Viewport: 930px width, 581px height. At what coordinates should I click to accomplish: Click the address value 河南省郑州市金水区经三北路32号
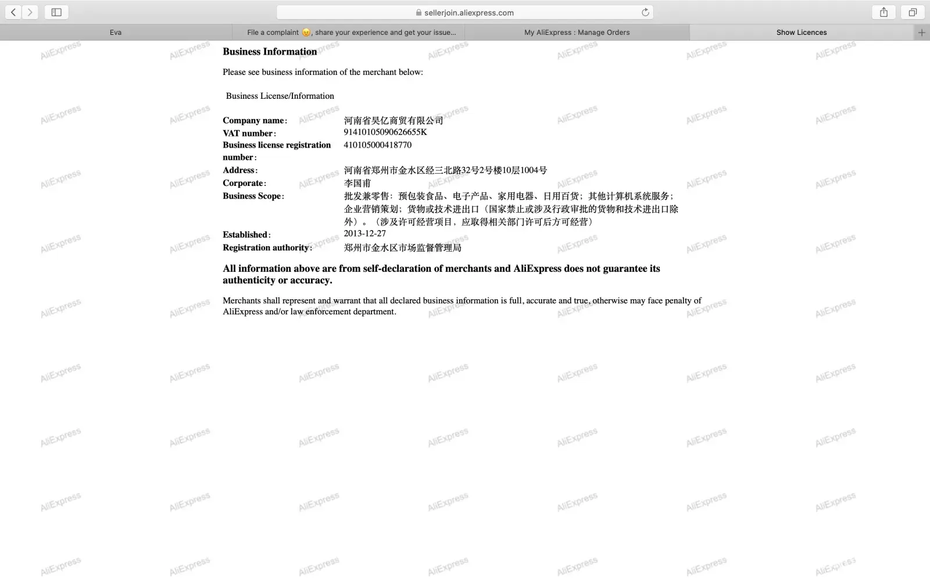445,170
